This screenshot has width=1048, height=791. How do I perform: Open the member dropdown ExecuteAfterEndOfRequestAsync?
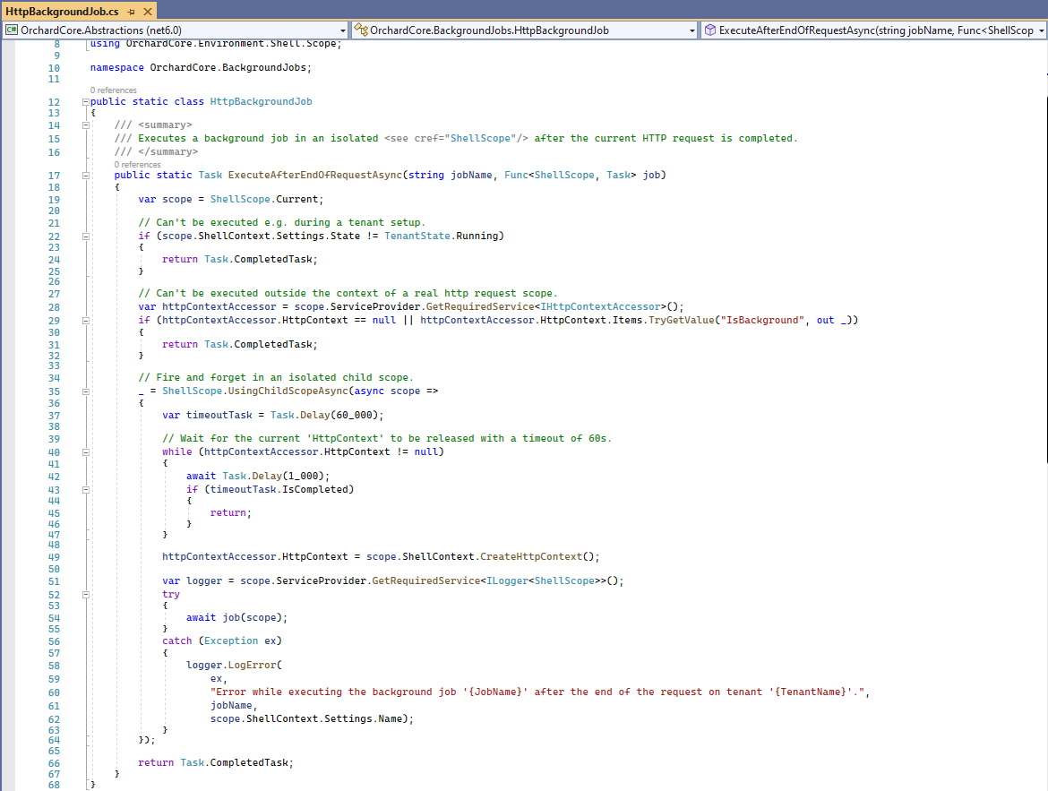874,30
